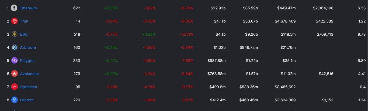Open the Avalanche chain link

click(29, 74)
